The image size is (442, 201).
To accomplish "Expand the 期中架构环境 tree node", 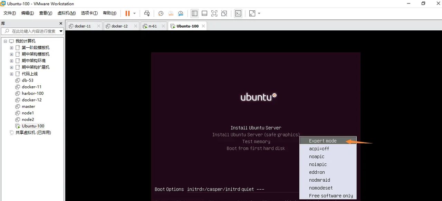I will click(11, 60).
